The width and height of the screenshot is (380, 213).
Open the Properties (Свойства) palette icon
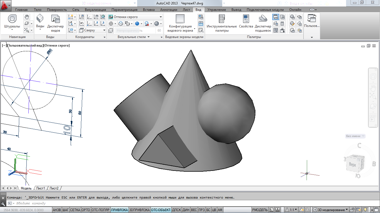click(x=246, y=19)
